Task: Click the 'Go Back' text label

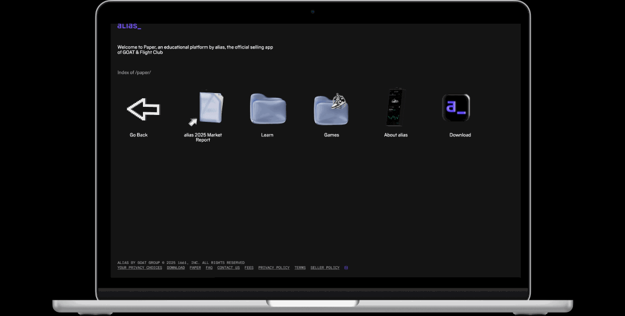Action: 138,135
